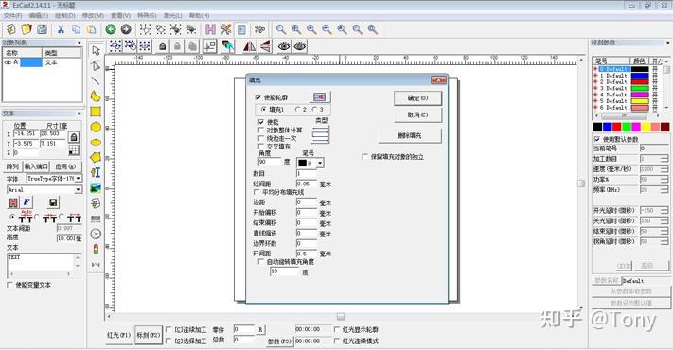Open the 帮助(H) menu

click(x=199, y=15)
